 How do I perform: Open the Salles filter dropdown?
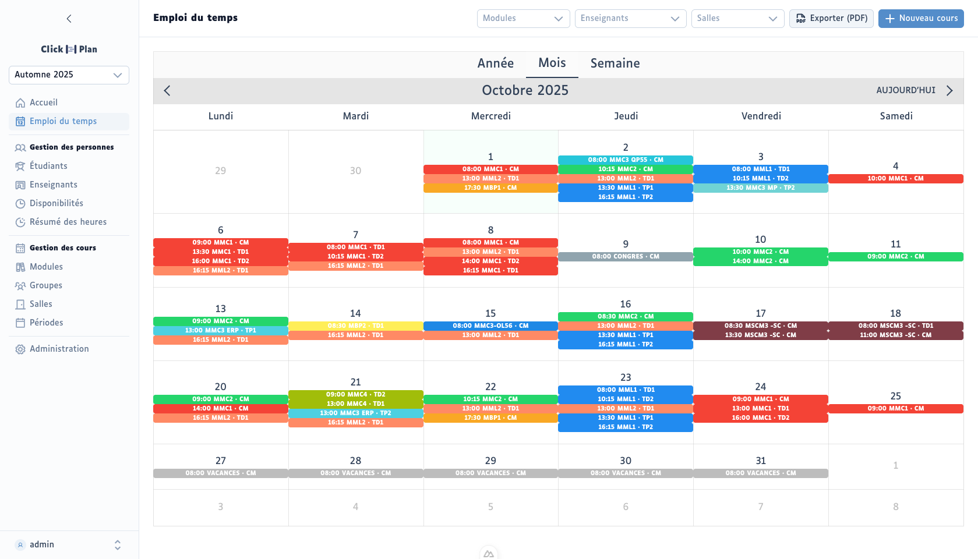coord(737,19)
